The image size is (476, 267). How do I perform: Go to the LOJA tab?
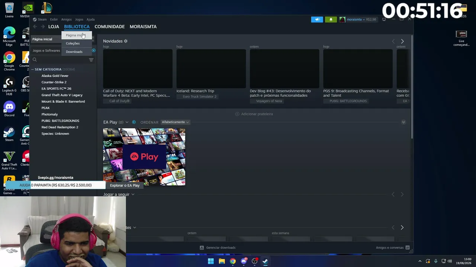[x=54, y=27]
